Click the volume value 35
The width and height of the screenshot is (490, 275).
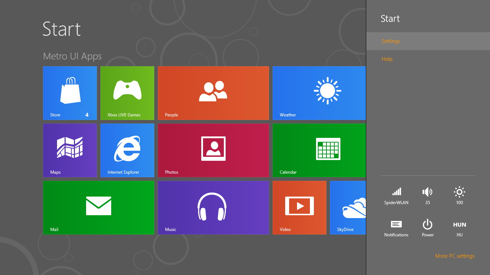coord(428,203)
